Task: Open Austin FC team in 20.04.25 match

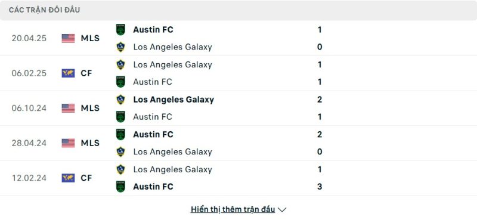Action: tap(153, 29)
